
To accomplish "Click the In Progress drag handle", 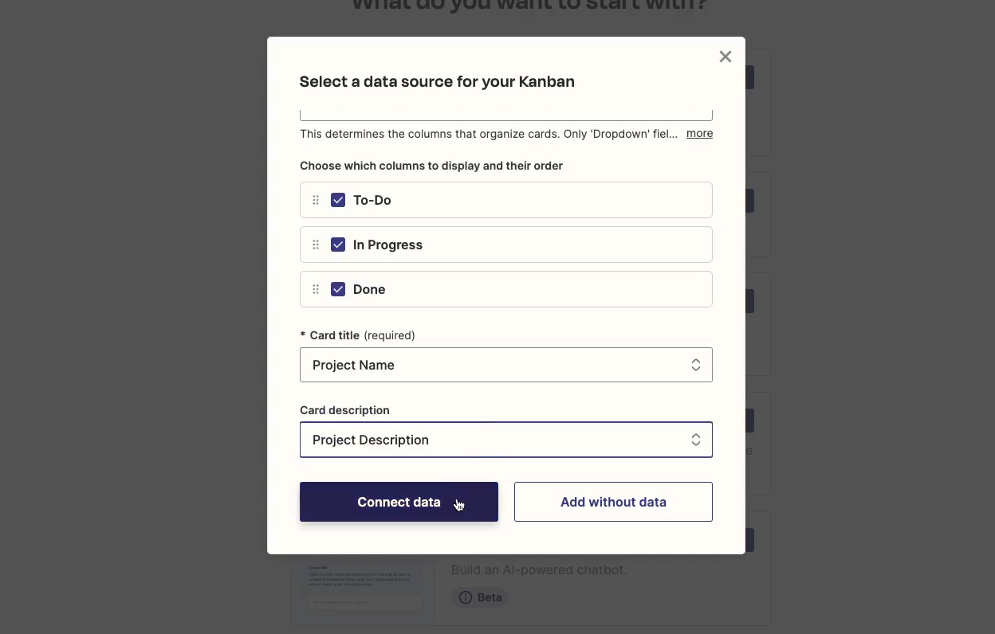I will tap(316, 245).
